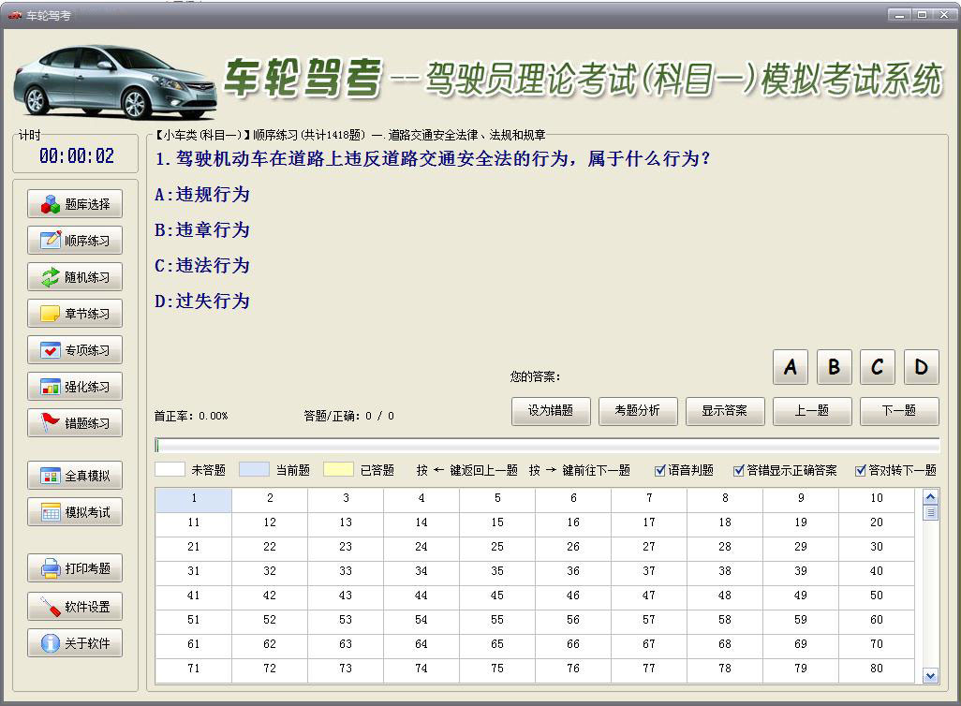Open the 题库选择 question bank selector

pos(74,203)
